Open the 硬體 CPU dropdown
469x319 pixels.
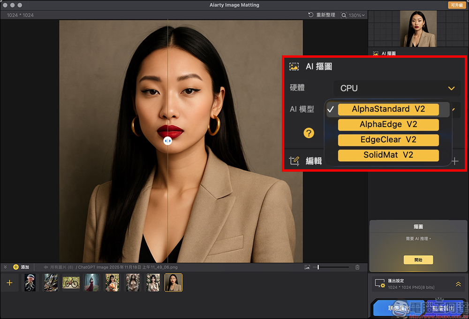(396, 88)
